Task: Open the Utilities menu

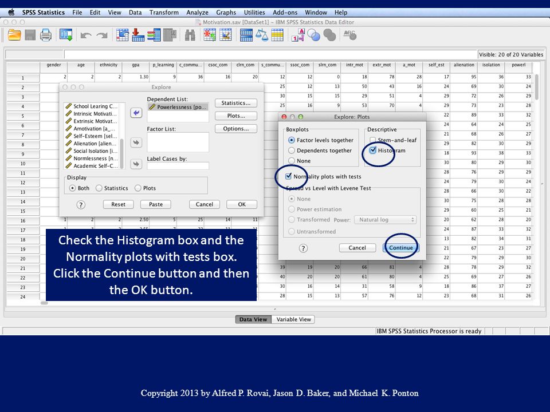Action: (254, 13)
